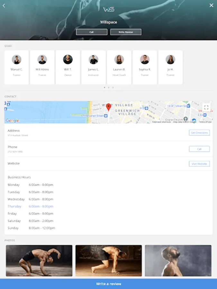Tap the red location pin on the map
Image resolution: width=217 pixels, height=289 pixels.
click(x=109, y=107)
